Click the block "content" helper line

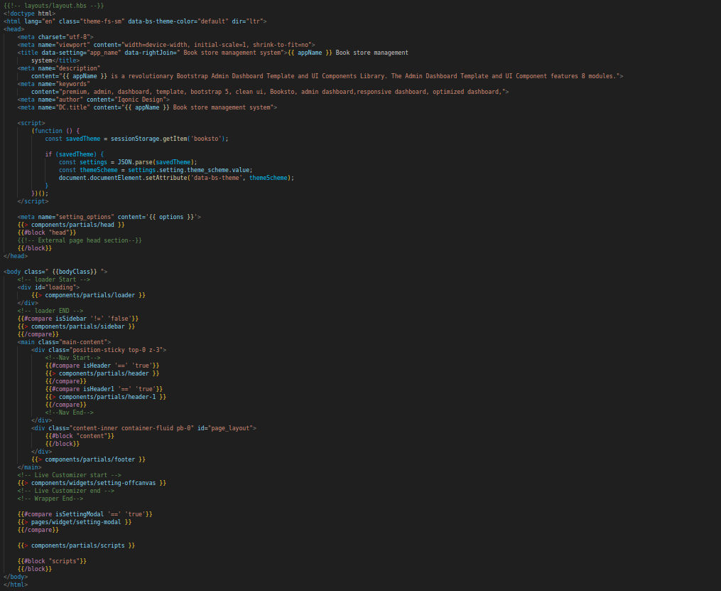[x=80, y=436]
